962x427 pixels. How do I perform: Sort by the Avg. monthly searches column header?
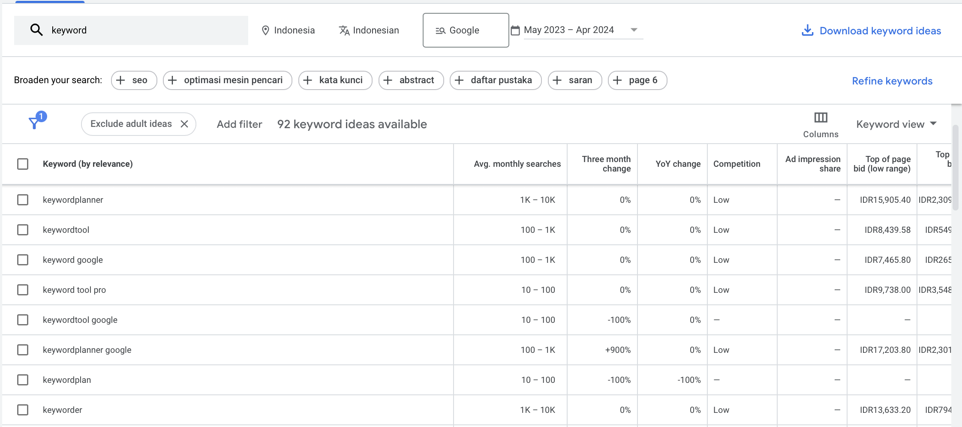point(517,164)
